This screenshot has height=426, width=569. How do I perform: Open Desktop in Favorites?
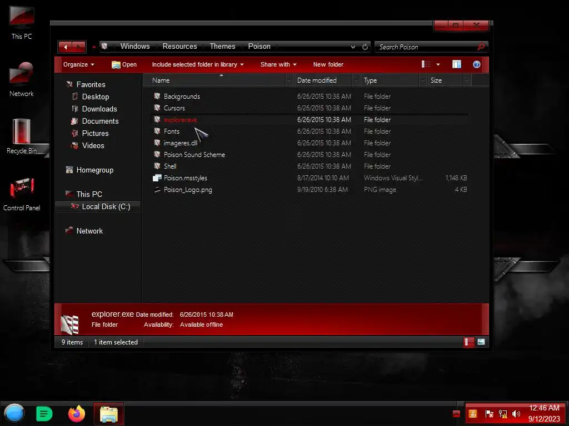(96, 97)
